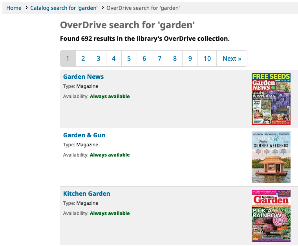The height and width of the screenshot is (246, 298).
Task: Go to results page 2
Action: (x=83, y=58)
